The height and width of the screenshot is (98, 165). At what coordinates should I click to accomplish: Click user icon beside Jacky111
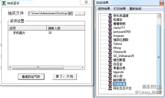[x=110, y=28]
